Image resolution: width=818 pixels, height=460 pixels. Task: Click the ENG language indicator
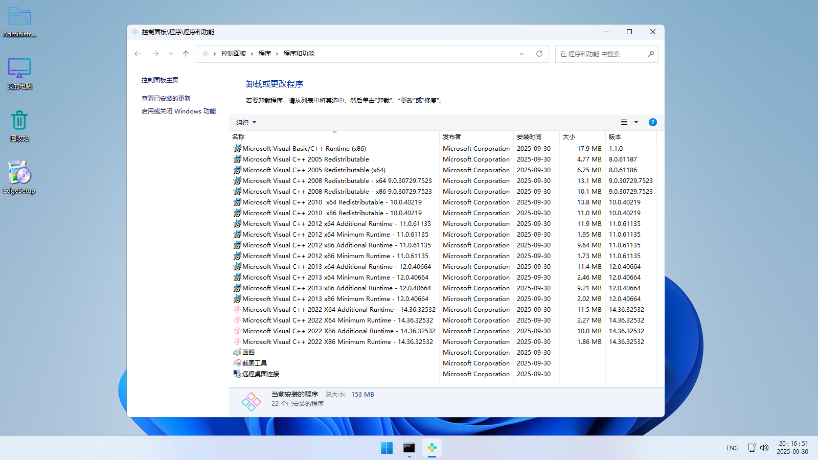(733, 448)
